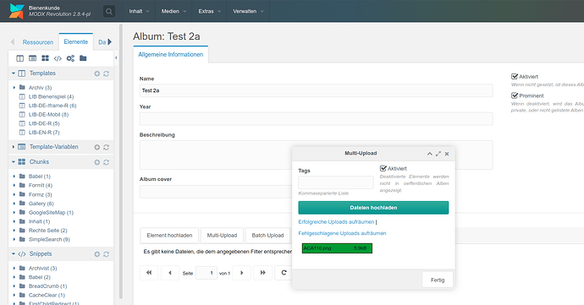Collapse the Chunks section
584x305 pixels.
(x=14, y=162)
